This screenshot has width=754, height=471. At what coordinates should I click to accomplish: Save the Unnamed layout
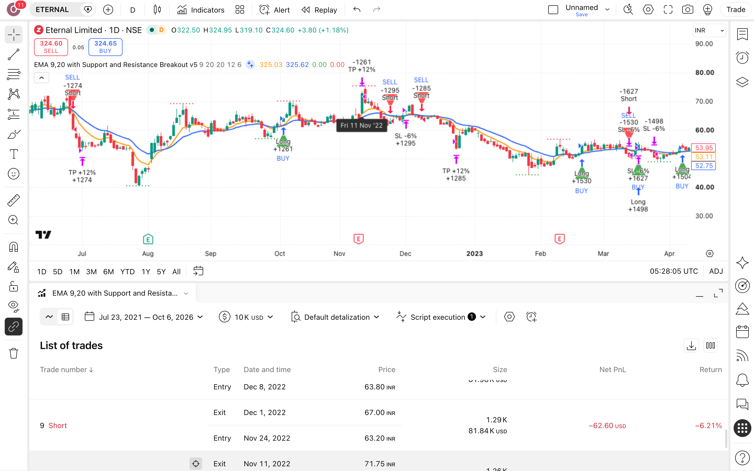tap(581, 15)
